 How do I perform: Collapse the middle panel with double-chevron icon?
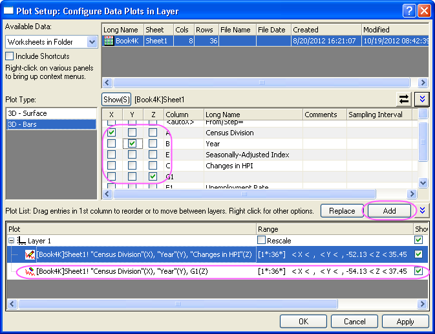[422, 99]
